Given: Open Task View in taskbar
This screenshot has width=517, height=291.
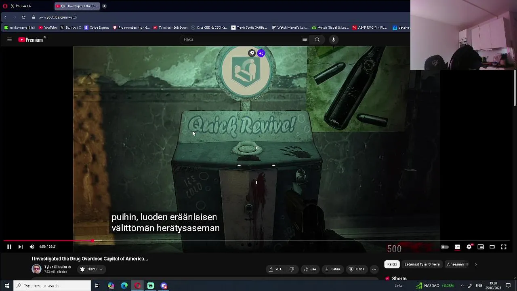Looking at the screenshot, I should pyautogui.click(x=97, y=286).
